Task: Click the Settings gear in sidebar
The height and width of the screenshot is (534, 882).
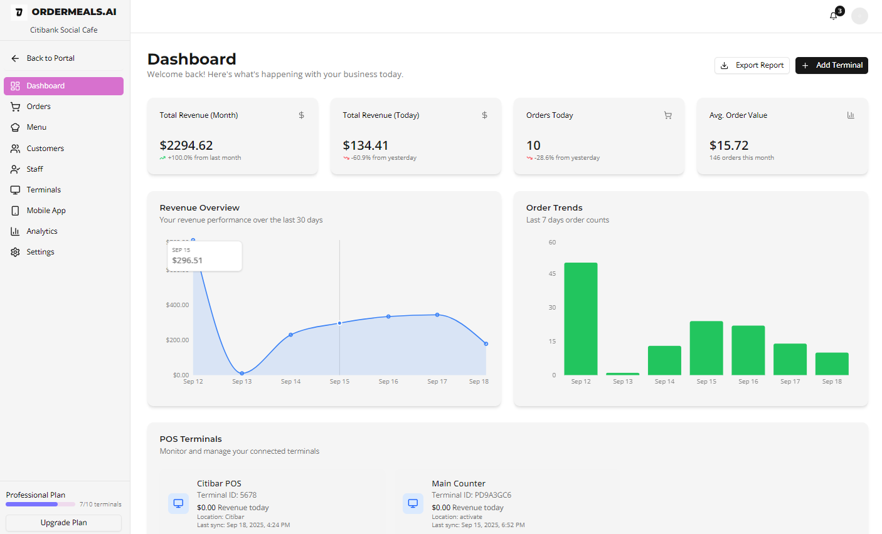Action: click(14, 251)
